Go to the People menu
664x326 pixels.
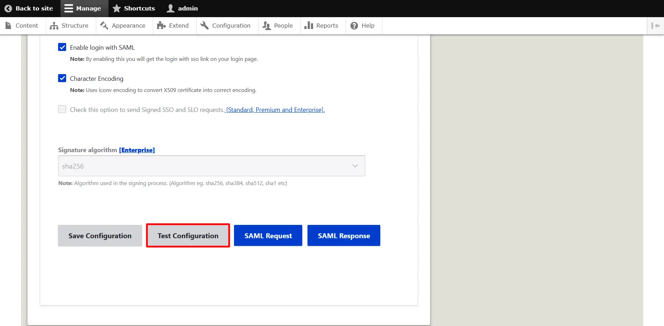point(283,26)
